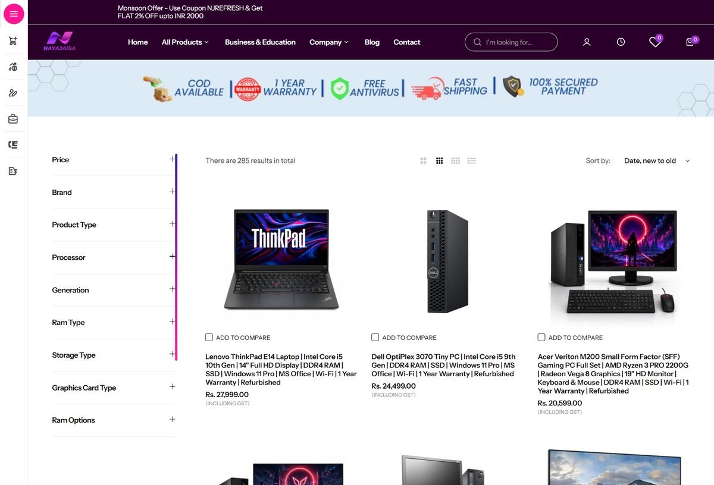This screenshot has width=714, height=485.
Task: Open the pink hamburger menu button
Action: click(14, 14)
